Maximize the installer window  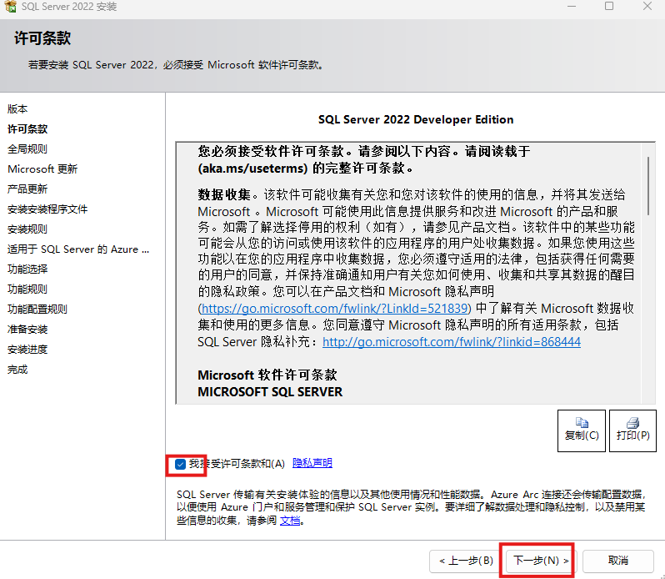coord(608,7)
